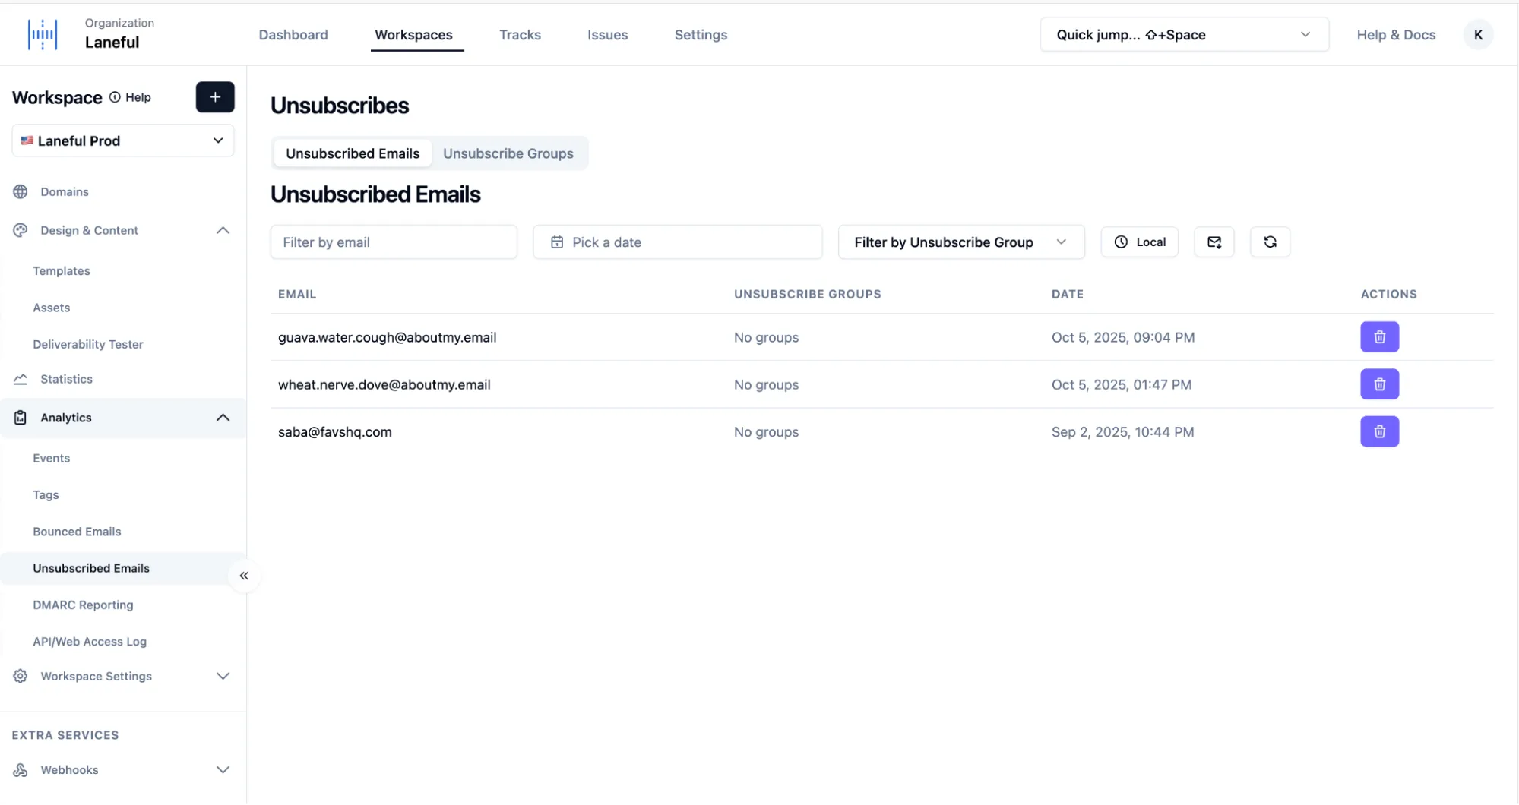Open the Issues tab

(607, 35)
